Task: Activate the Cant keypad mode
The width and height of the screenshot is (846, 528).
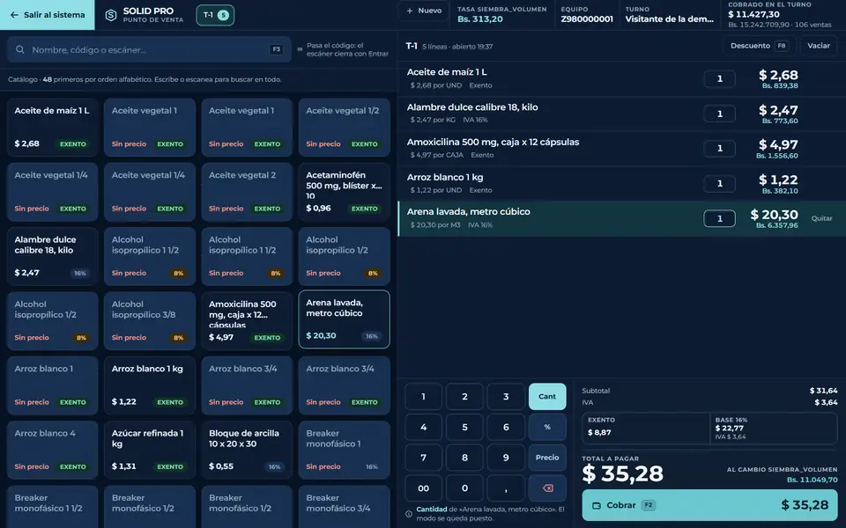Action: (547, 397)
